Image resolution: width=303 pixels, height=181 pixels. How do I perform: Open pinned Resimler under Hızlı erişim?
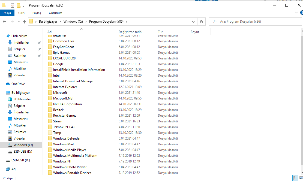20,56
